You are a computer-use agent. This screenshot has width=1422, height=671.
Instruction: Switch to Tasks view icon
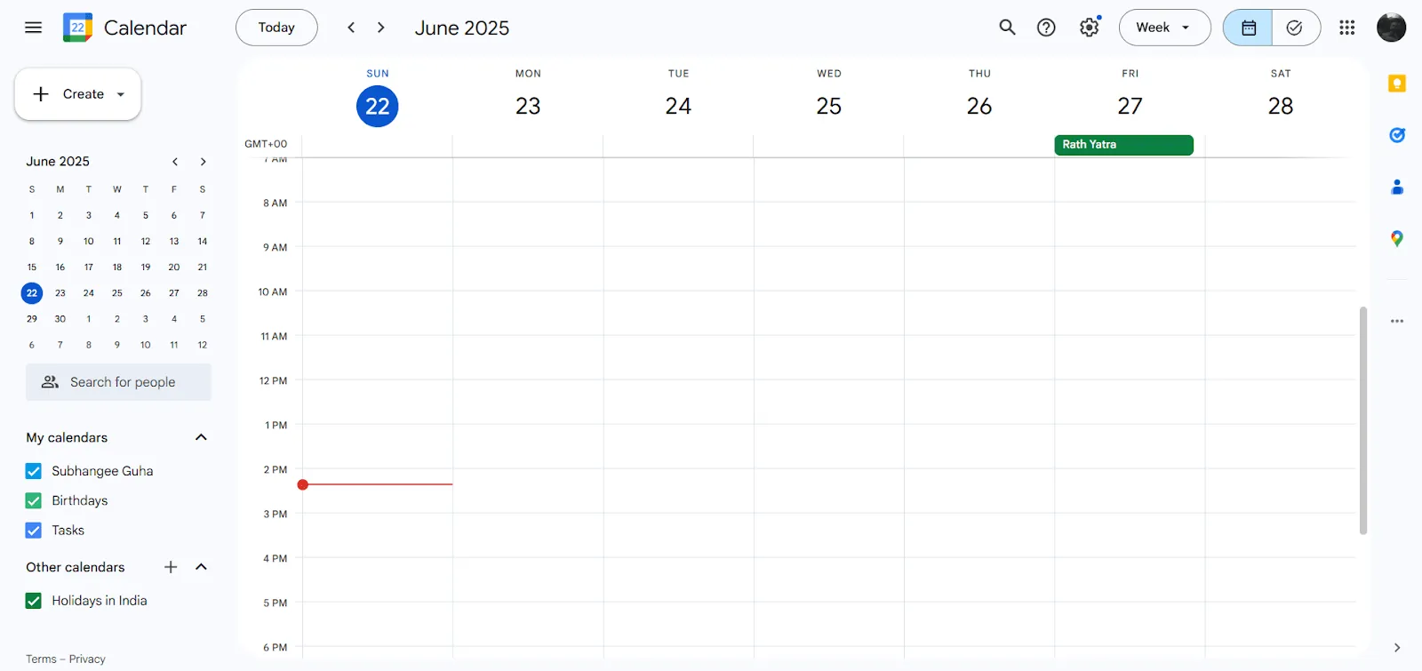click(1295, 28)
